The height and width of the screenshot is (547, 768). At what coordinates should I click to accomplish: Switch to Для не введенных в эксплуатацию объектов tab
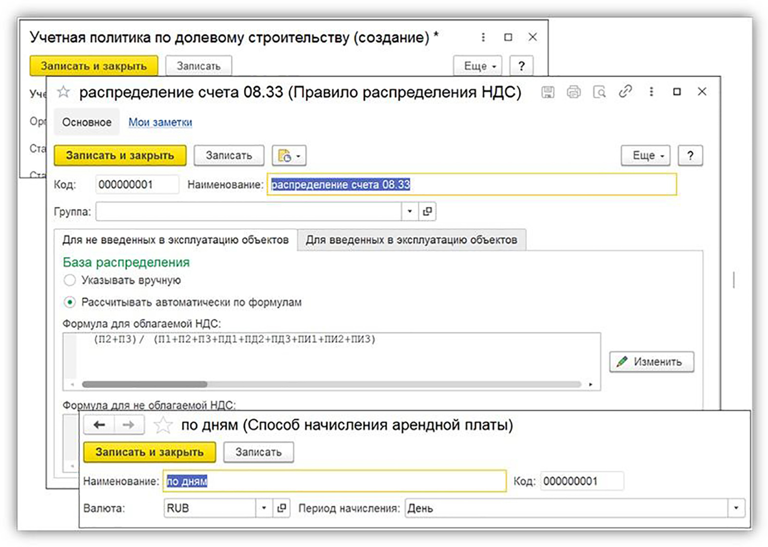(176, 240)
